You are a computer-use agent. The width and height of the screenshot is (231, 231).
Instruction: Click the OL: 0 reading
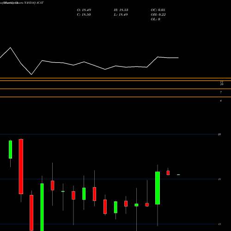coord(155,19)
